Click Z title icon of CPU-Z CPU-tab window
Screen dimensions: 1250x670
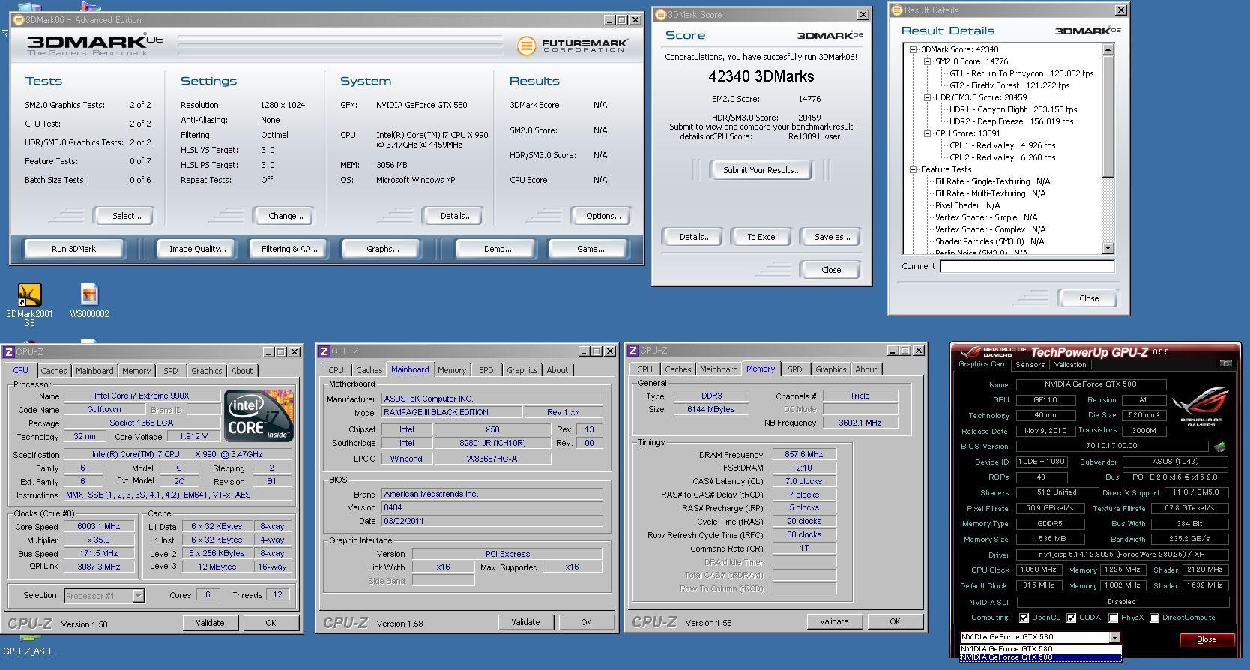point(8,351)
